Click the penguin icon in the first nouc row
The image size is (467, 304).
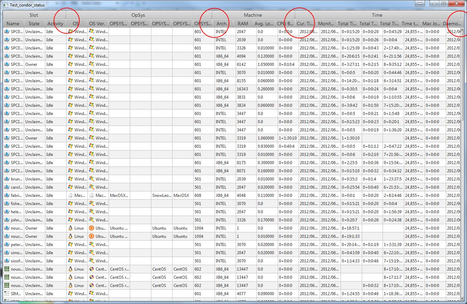pyautogui.click(x=71, y=228)
